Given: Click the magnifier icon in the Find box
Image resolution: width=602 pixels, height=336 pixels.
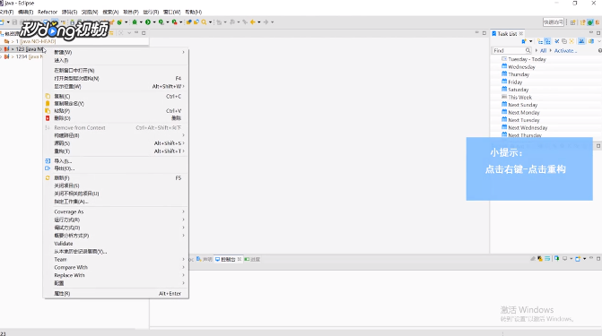Looking at the screenshot, I should pyautogui.click(x=528, y=50).
